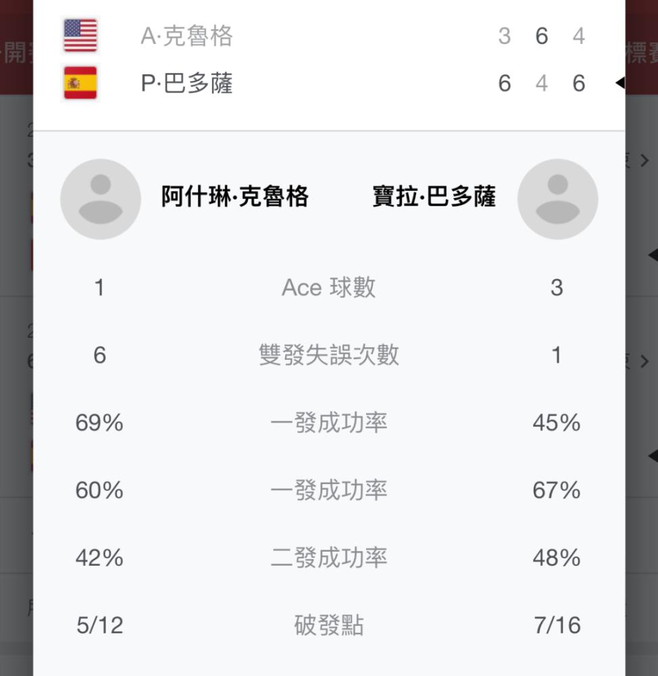Expand lower background match chevron

click(x=644, y=361)
